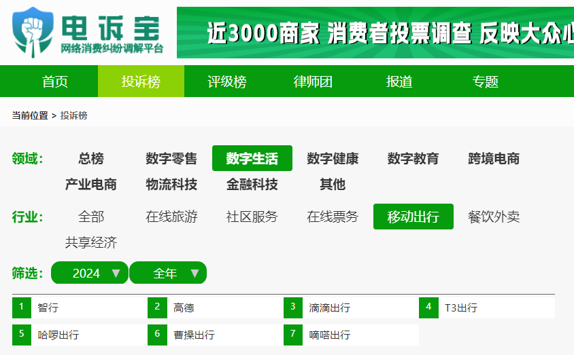Filter by 社区服务 industry
This screenshot has height=355, width=574.
[252, 217]
